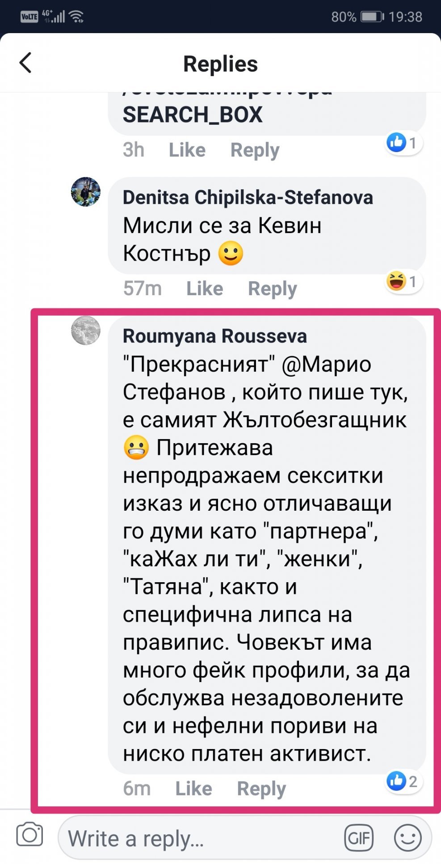441x864 pixels.
Task: Go back using the back arrow
Action: coord(26,63)
